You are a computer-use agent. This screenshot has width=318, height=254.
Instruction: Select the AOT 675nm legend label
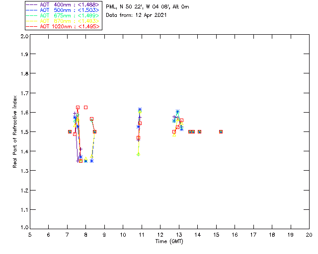click(70, 15)
